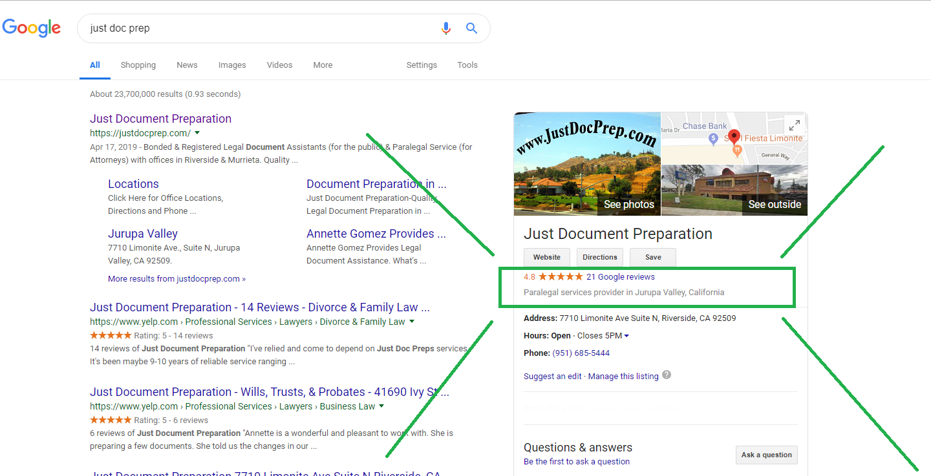This screenshot has width=931, height=476.
Task: Click the See photos thumbnail
Action: click(x=587, y=164)
